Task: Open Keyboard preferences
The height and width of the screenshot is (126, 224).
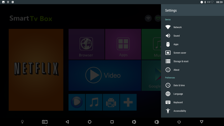Action: [x=192, y=102]
